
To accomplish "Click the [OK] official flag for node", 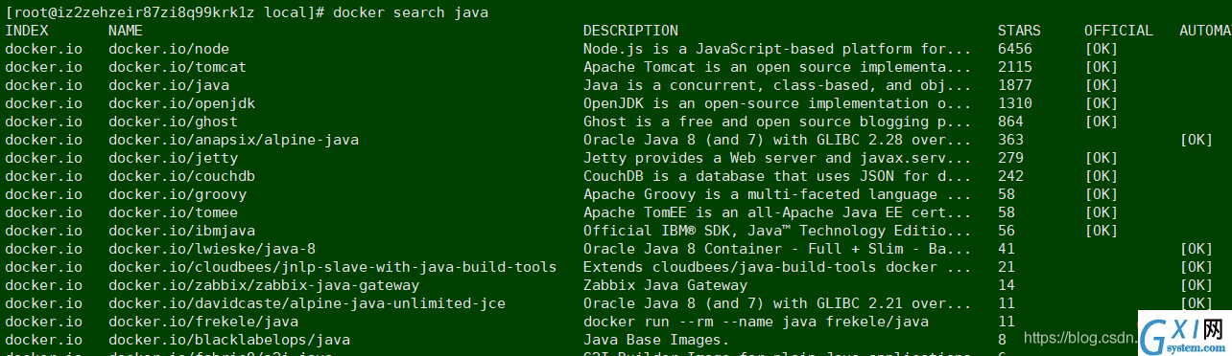I will pyautogui.click(x=1102, y=49).
